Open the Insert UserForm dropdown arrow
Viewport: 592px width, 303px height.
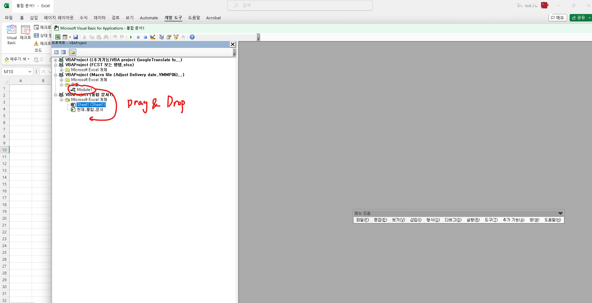(70, 37)
